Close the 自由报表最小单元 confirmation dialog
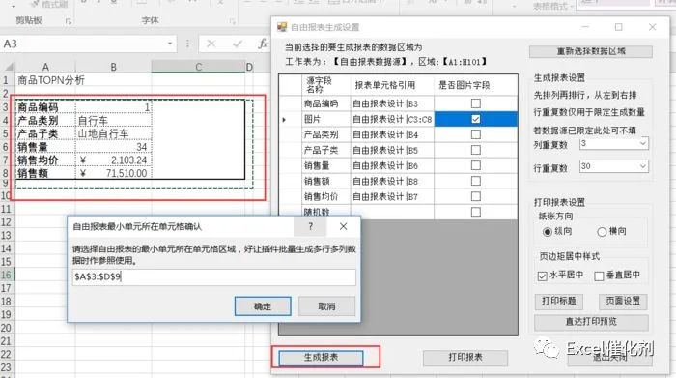 click(x=343, y=226)
